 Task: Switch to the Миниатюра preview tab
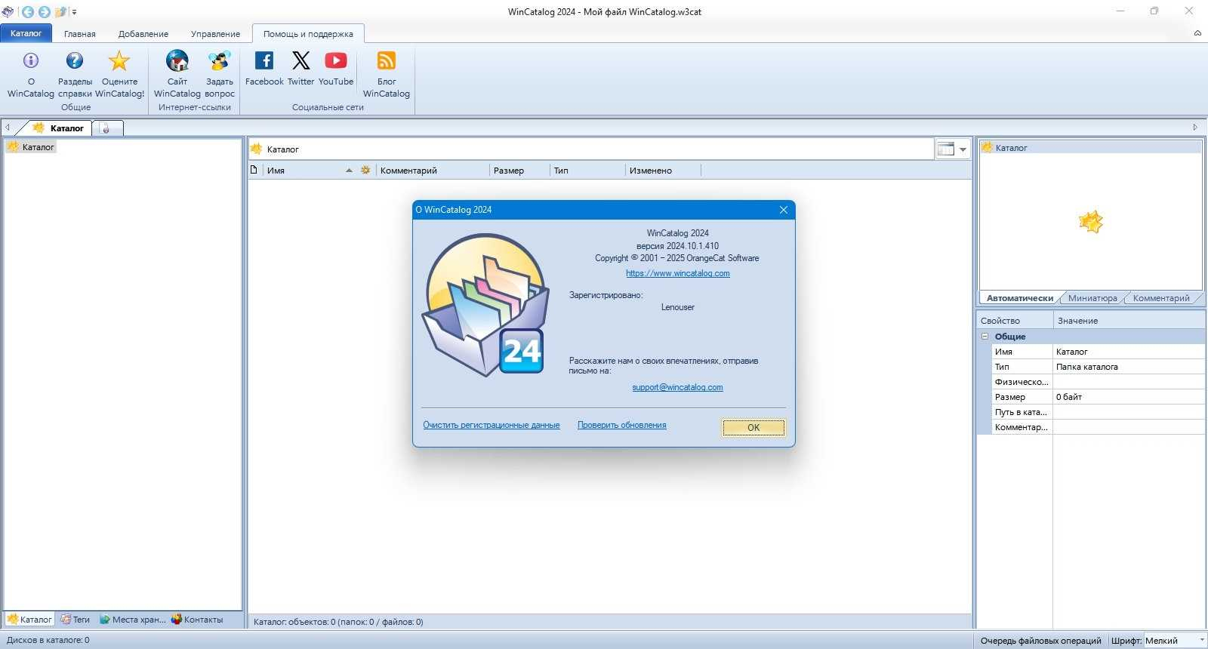click(1092, 298)
